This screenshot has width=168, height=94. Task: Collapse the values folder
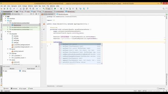tap(8, 60)
